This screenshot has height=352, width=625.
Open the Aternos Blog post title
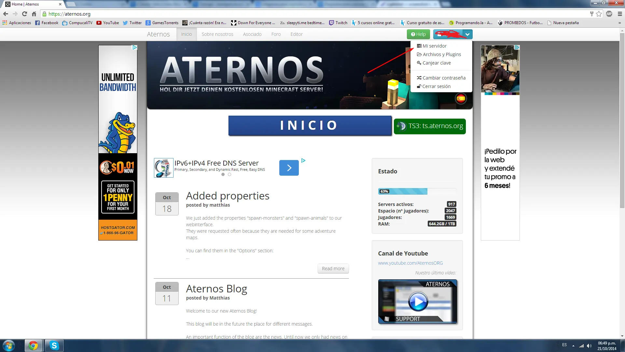click(216, 289)
